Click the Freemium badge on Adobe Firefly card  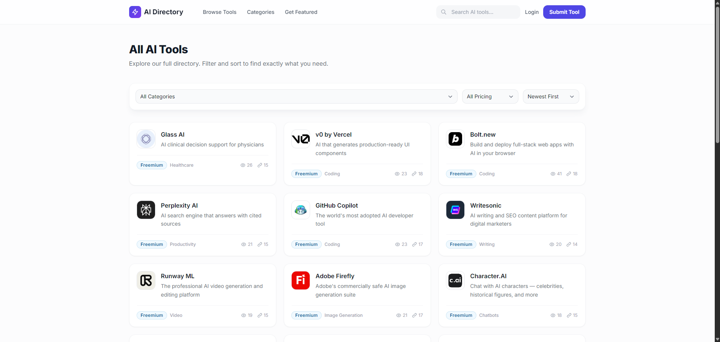pos(306,315)
